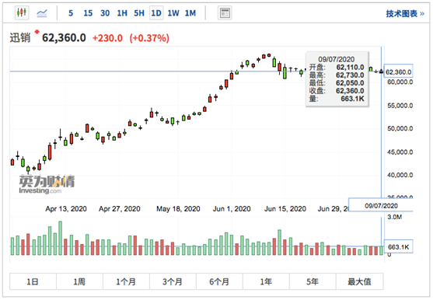
Task: Show the 1年 time range
Action: coord(266,281)
